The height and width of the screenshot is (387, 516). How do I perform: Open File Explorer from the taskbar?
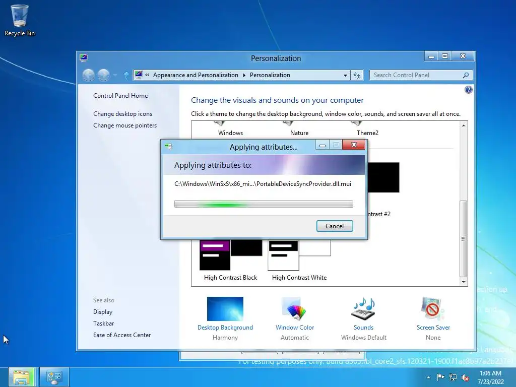point(21,377)
